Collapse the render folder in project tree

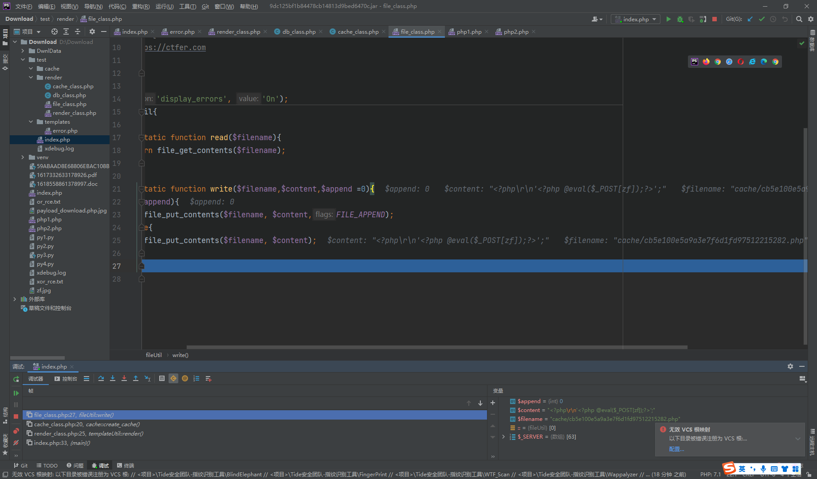click(31, 77)
